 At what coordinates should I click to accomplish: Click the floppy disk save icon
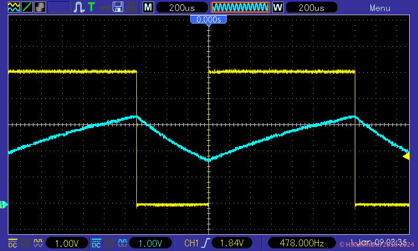click(x=118, y=7)
